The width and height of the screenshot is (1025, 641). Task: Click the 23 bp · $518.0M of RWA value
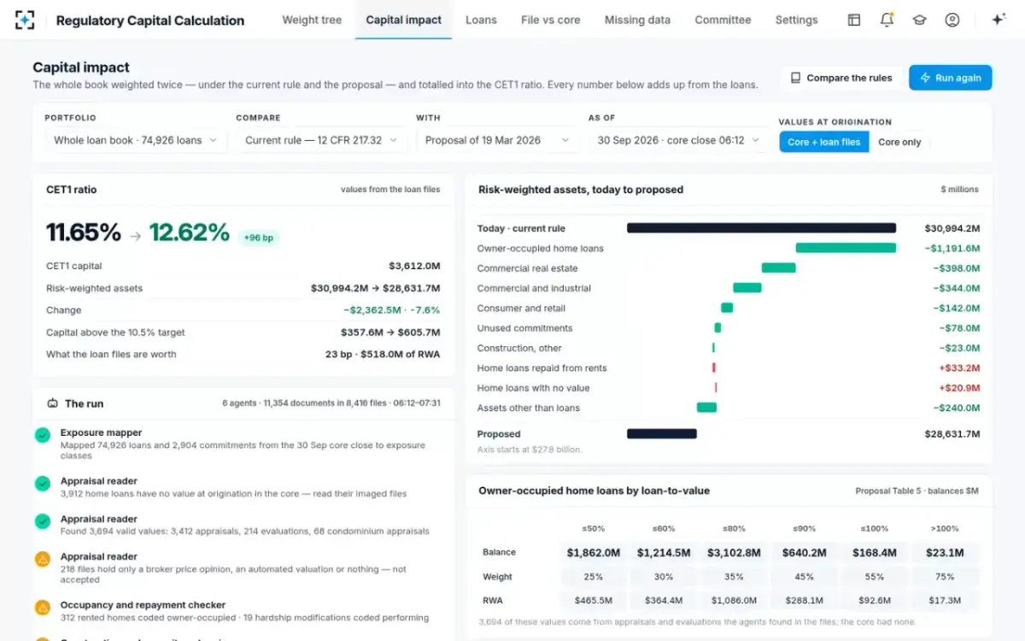click(x=383, y=354)
